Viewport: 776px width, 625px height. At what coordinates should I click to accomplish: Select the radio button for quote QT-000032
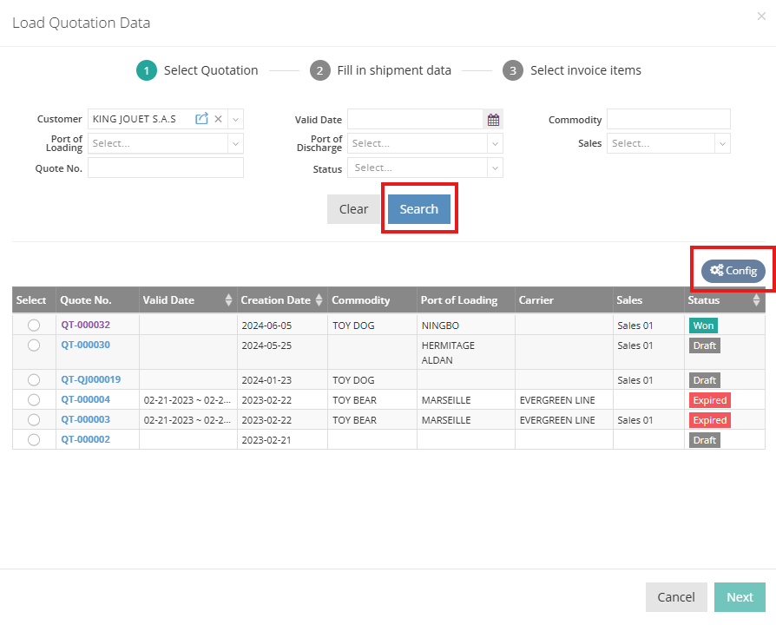33,325
